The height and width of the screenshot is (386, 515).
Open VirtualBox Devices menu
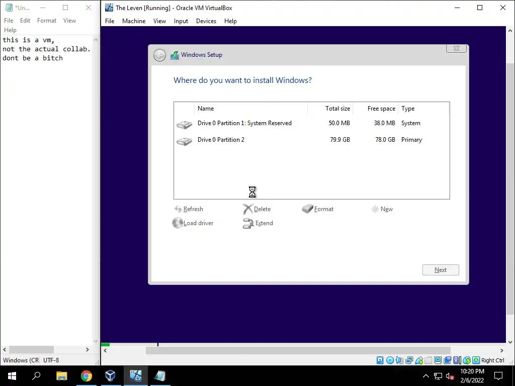click(x=206, y=21)
